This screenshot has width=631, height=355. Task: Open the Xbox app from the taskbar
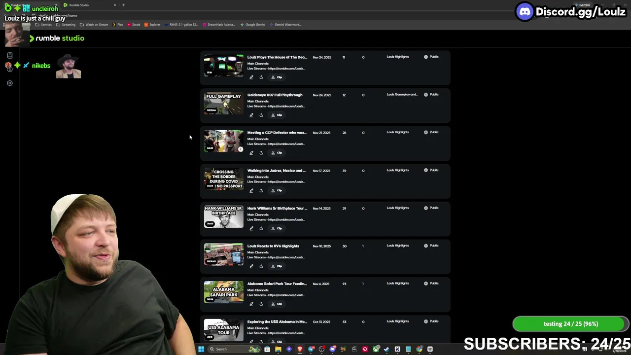[x=376, y=349]
